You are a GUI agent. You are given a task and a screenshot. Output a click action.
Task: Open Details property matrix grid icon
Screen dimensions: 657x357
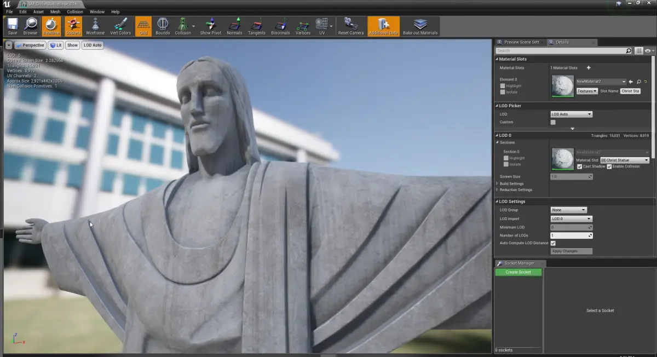[638, 50]
